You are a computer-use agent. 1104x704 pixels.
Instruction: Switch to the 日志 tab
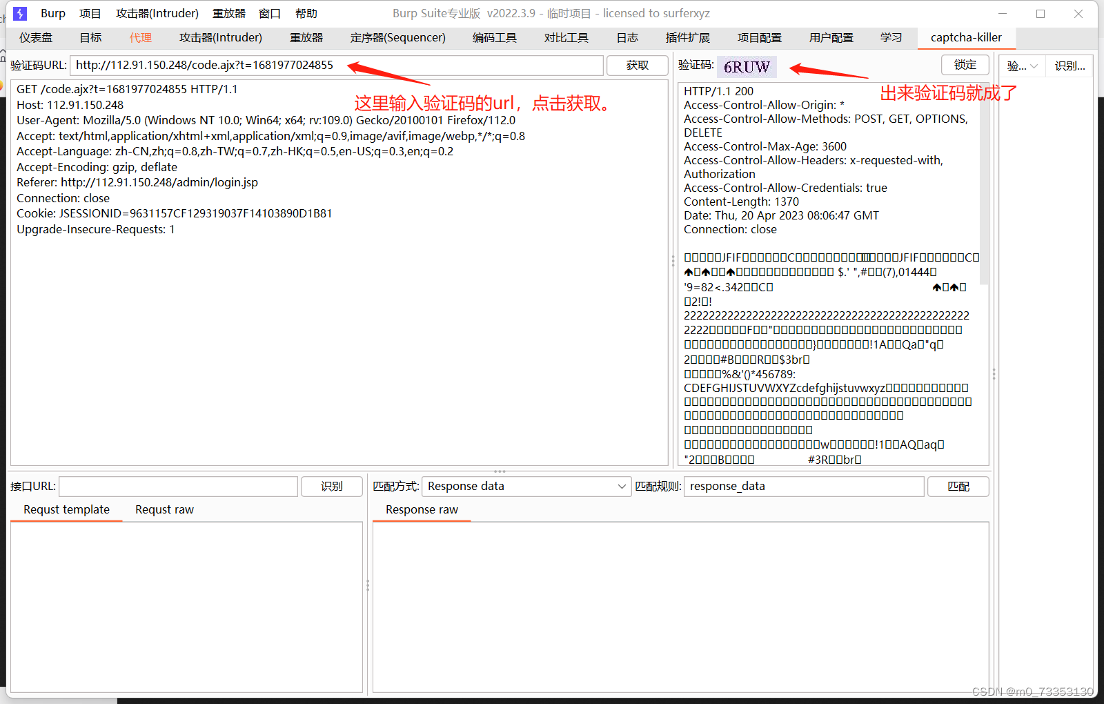(627, 37)
